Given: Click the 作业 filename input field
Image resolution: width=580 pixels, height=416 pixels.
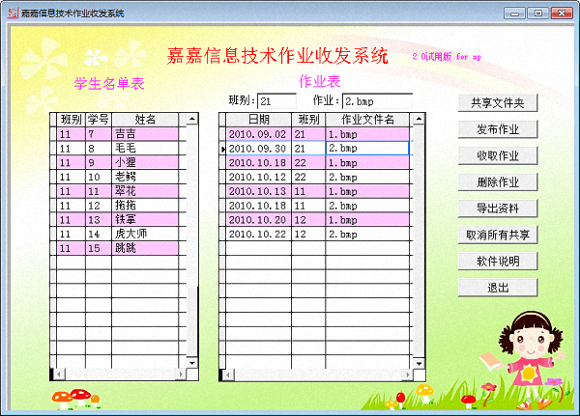Looking at the screenshot, I should [377, 101].
